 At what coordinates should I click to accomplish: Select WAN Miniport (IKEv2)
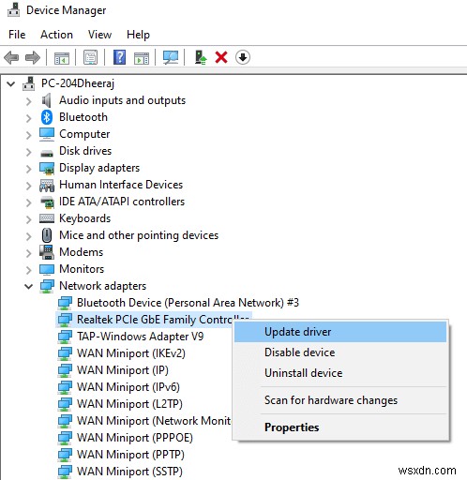point(131,353)
